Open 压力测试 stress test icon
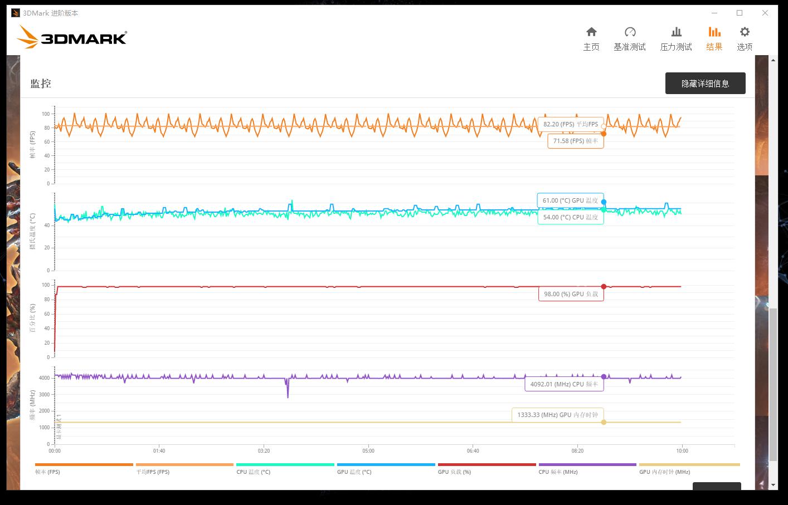 coord(676,32)
